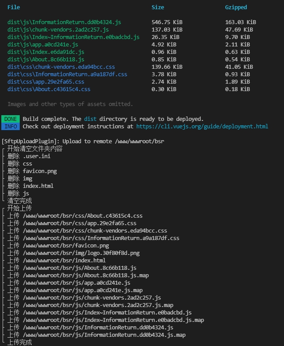Image resolution: width=284 pixels, height=346 pixels.
Task: Click dist\css\About.c43615c4.css in the build table
Action: click(x=49, y=89)
